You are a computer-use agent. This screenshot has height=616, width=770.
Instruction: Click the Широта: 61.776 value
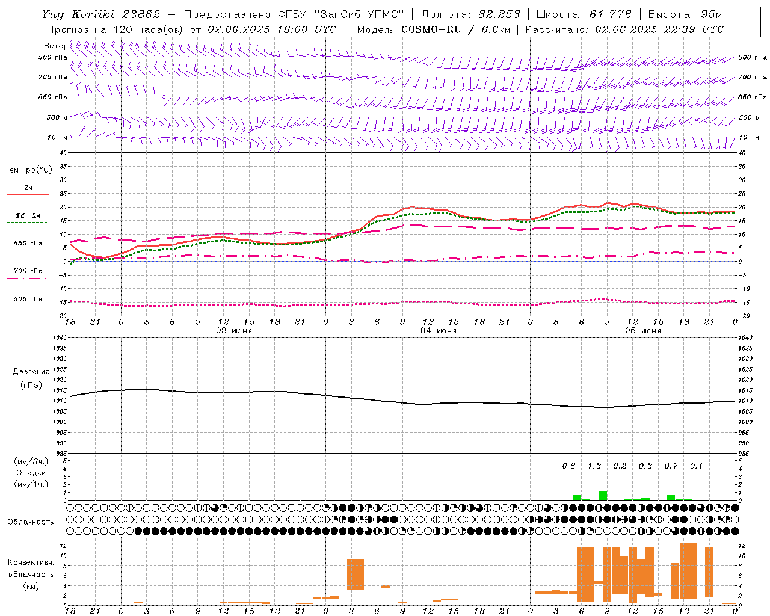pos(584,14)
